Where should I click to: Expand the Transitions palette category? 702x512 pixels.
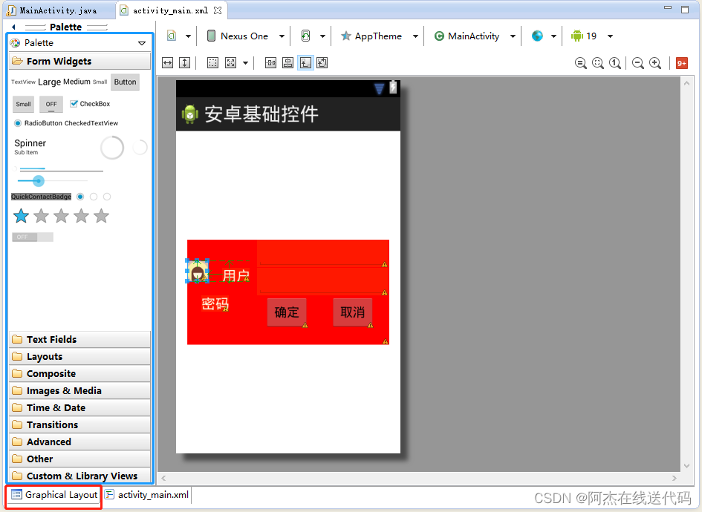coord(79,424)
